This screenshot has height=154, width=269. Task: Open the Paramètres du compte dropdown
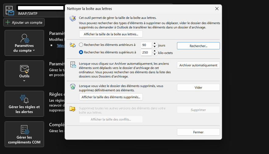[24, 43]
